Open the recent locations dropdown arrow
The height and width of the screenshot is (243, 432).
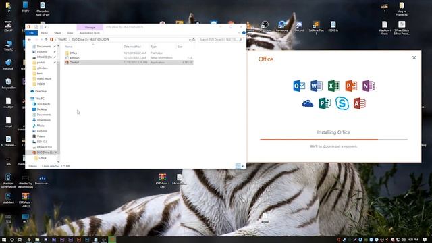[x=41, y=40]
